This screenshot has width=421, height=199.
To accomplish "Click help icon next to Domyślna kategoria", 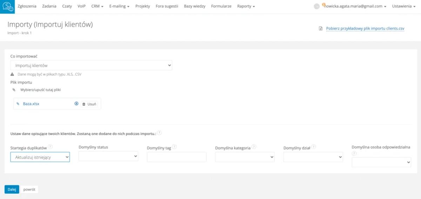I will [254, 147].
